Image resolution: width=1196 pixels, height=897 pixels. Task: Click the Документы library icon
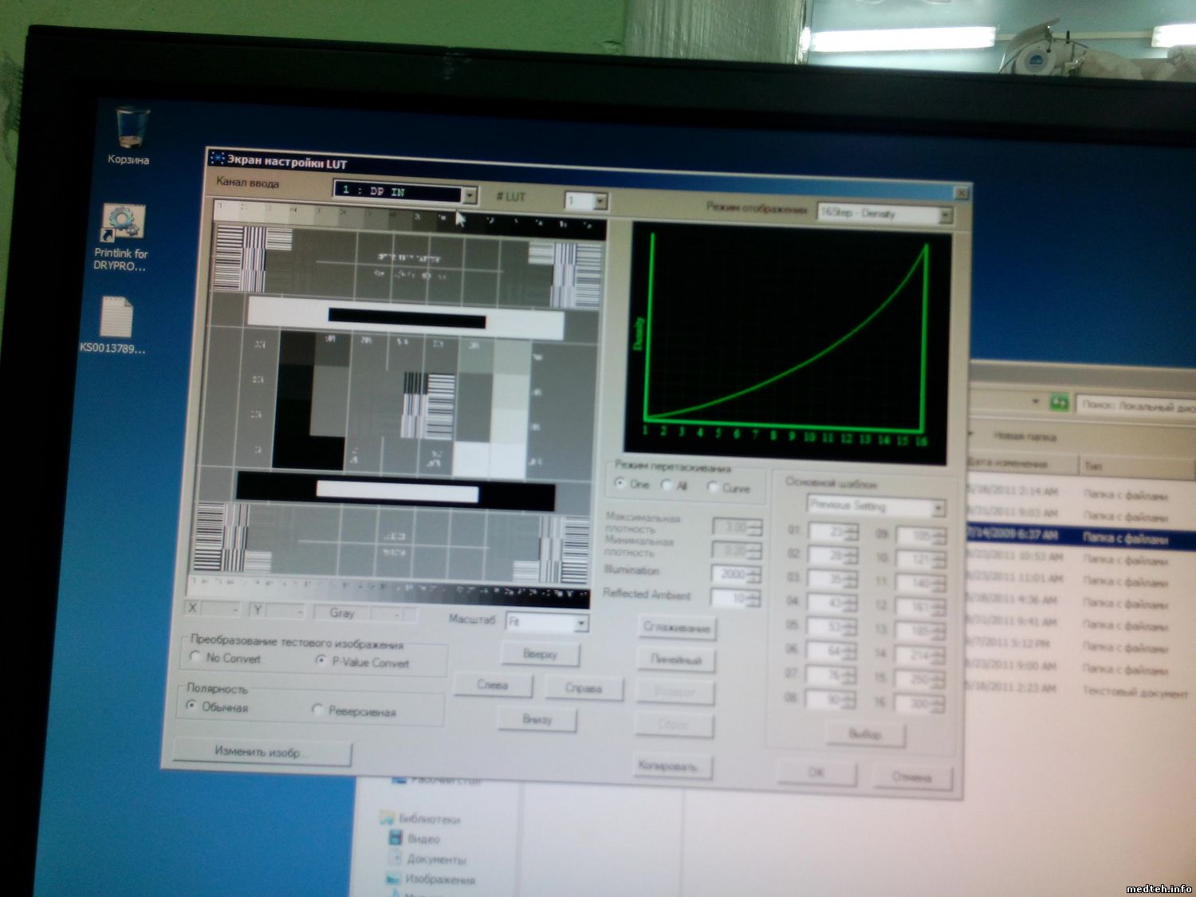point(394,858)
